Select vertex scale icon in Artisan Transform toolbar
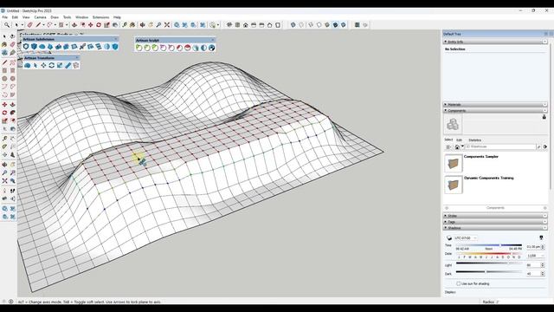The image size is (554, 312). click(x=60, y=65)
